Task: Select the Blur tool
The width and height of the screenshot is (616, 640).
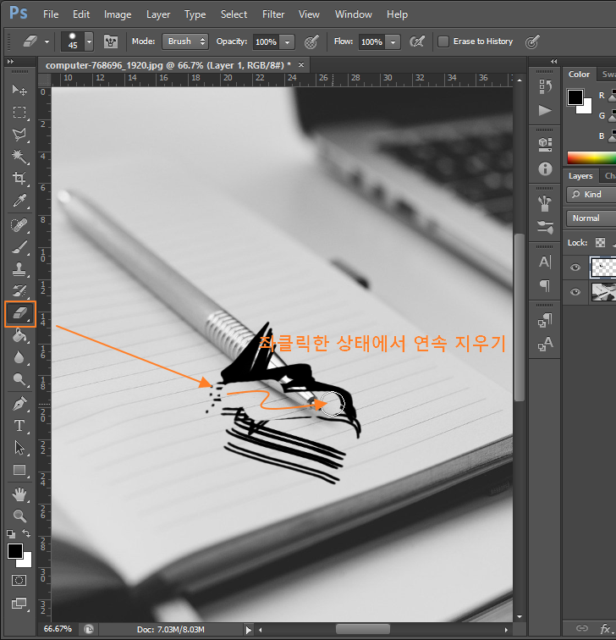Action: (x=19, y=357)
